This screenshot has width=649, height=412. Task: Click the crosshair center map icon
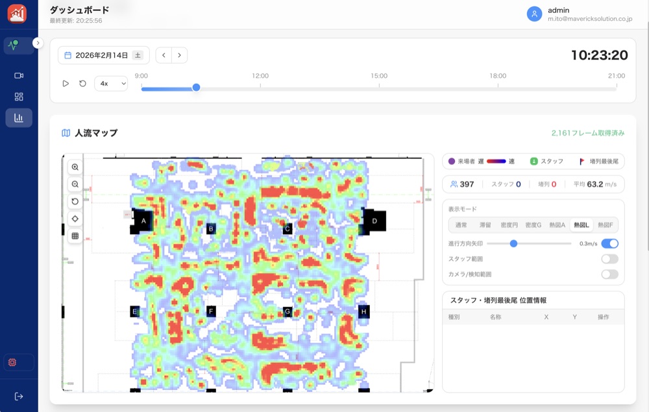[75, 219]
